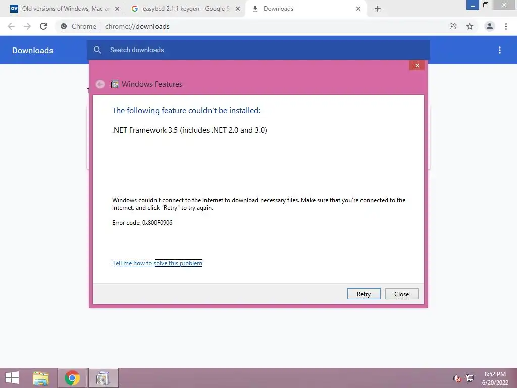Bookmark this page with the star icon
The width and height of the screenshot is (517, 388).
click(470, 26)
